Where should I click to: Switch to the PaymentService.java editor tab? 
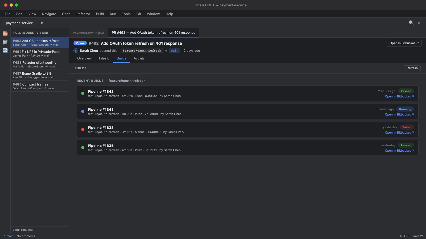(x=88, y=33)
